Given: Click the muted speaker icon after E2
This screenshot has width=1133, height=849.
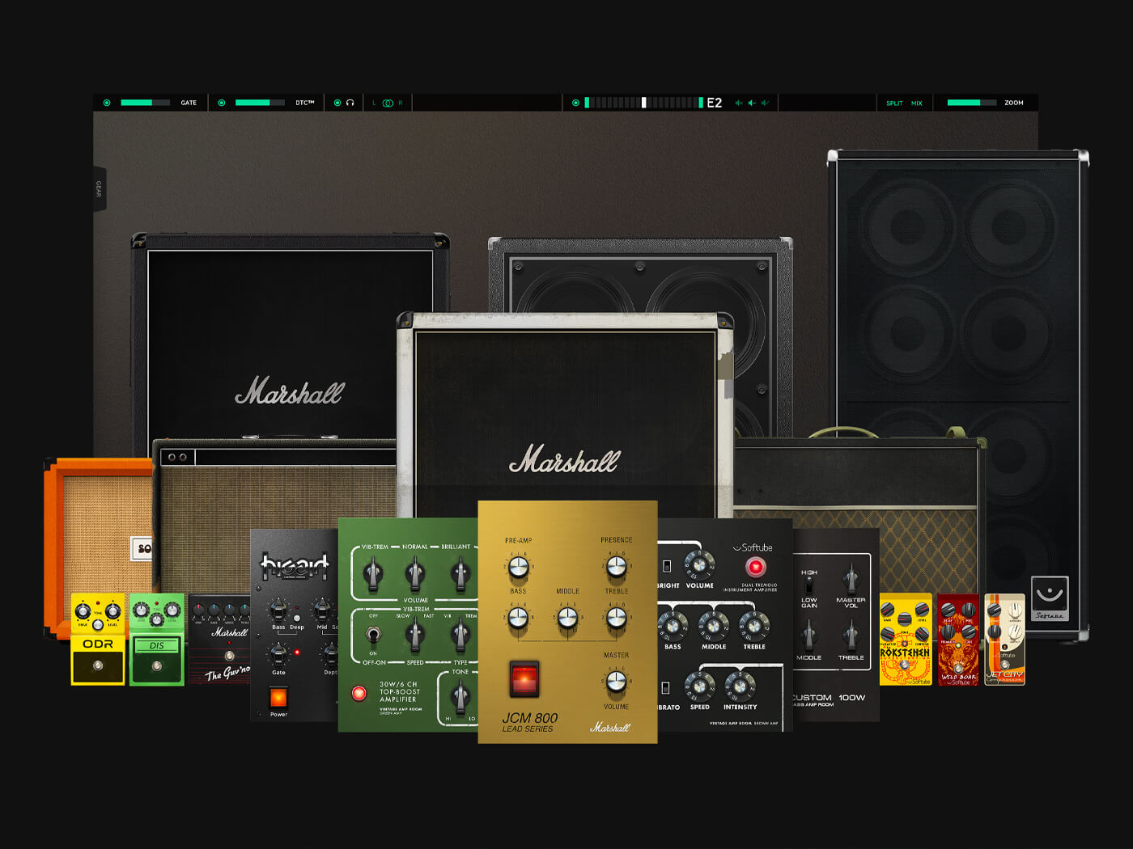Looking at the screenshot, I should click(x=738, y=103).
